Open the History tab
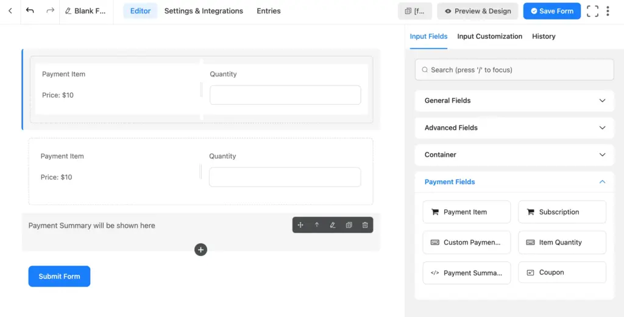This screenshot has width=624, height=317. pos(544,36)
